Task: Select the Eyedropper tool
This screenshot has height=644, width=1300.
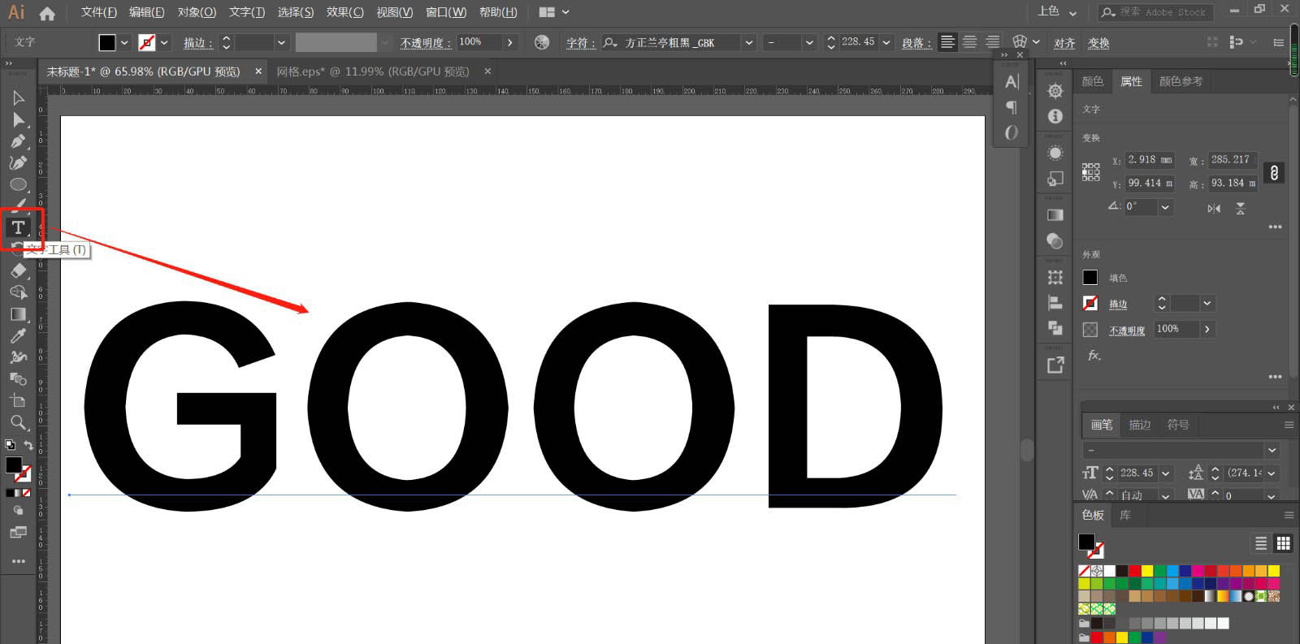Action: coord(18,335)
